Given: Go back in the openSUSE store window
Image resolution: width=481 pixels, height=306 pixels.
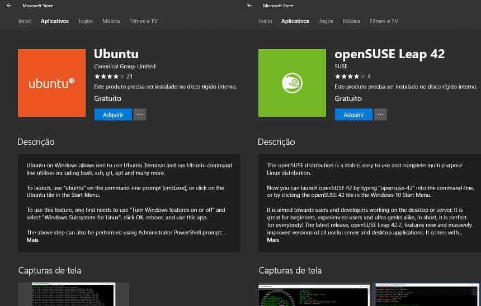Looking at the screenshot, I should pos(249,6).
